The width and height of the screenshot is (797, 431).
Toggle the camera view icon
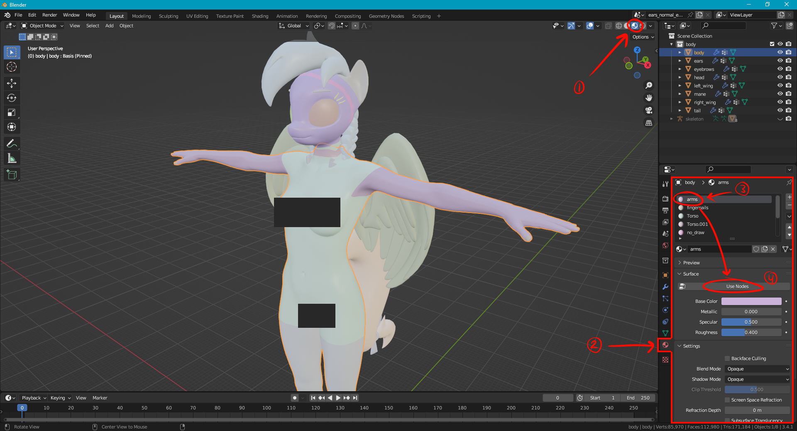648,110
